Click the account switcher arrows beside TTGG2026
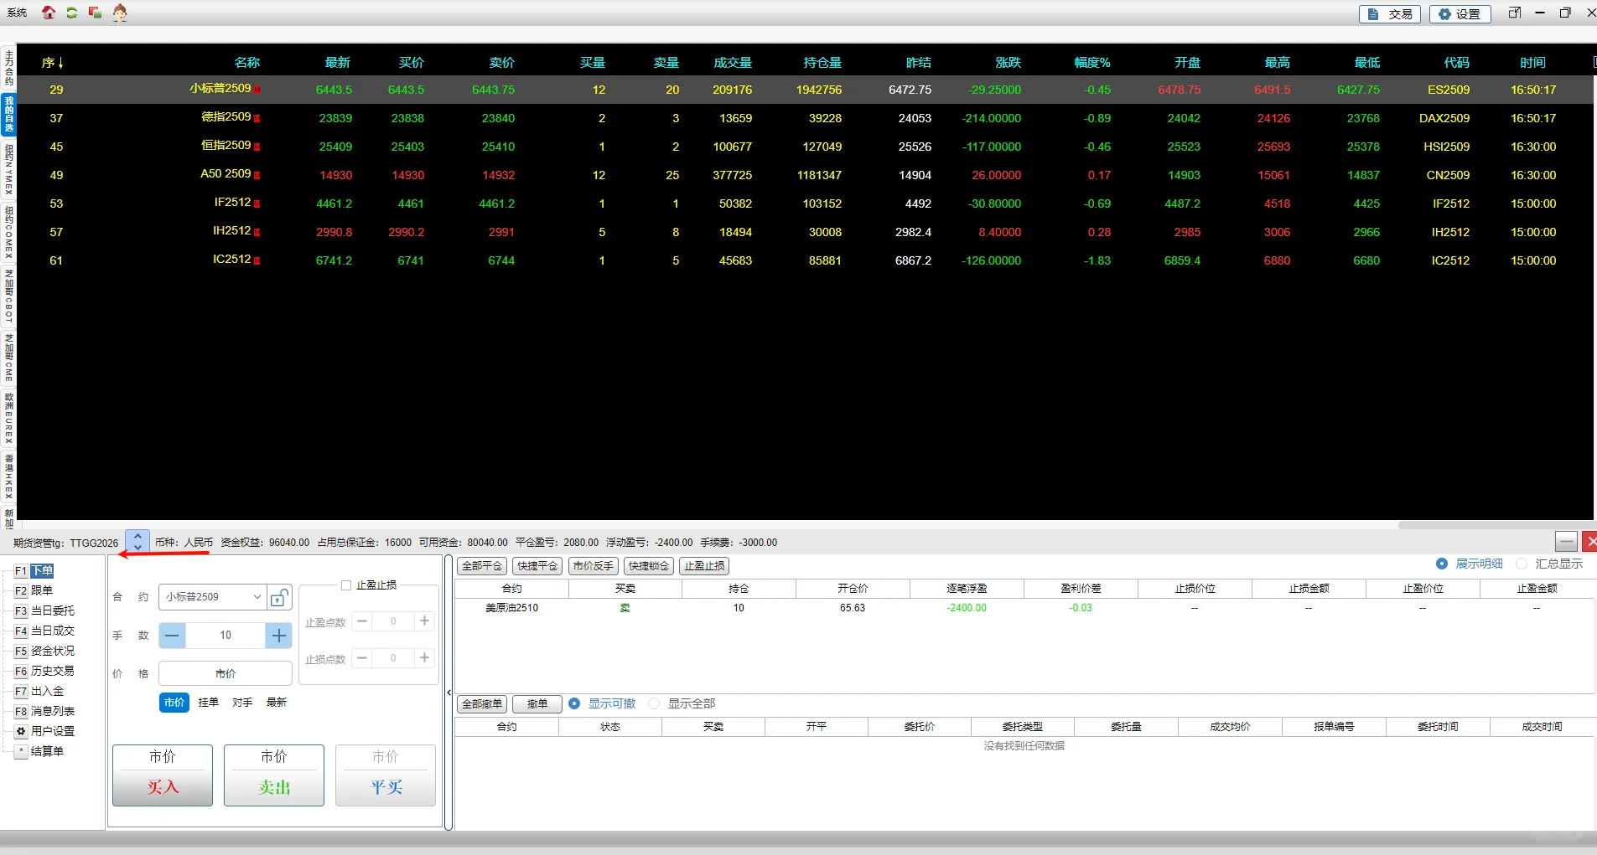The height and width of the screenshot is (855, 1597). coord(137,542)
